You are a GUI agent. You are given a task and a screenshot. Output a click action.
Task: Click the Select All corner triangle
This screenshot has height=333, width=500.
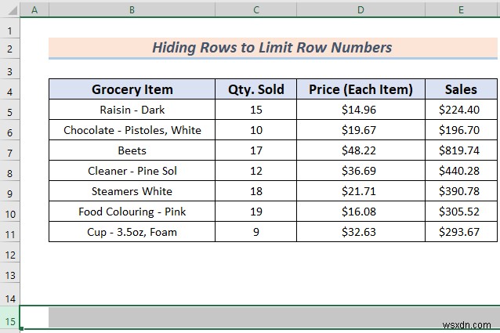point(10,9)
